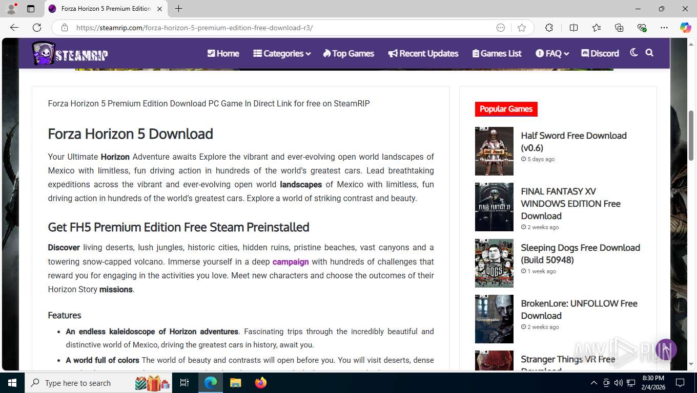Add this page to favorites
697x393 pixels.
coord(522,28)
